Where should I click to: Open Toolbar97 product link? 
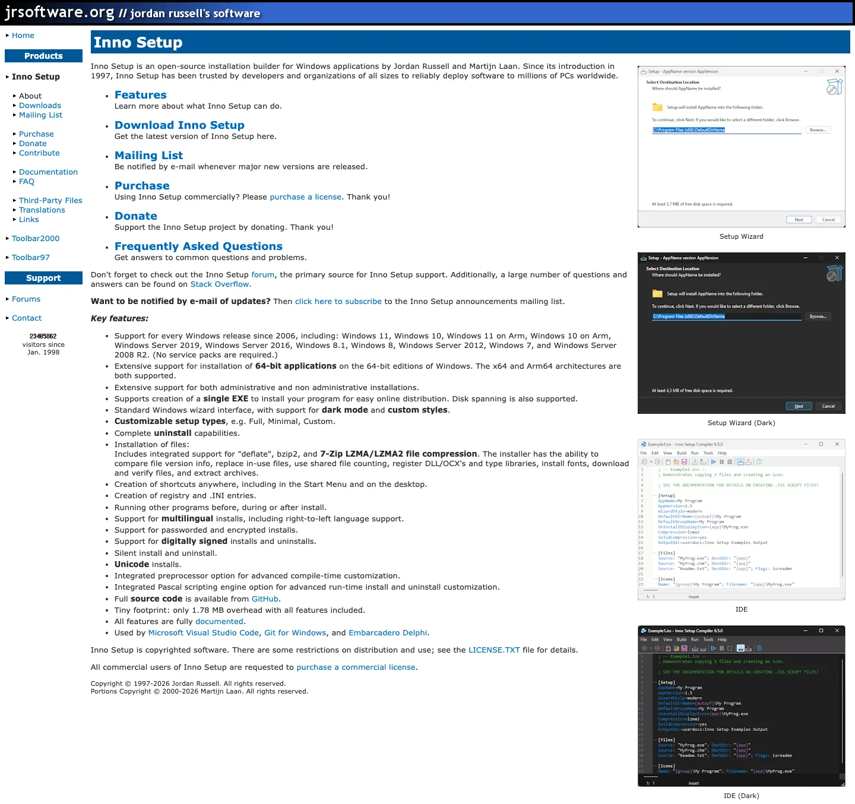pyautogui.click(x=31, y=257)
